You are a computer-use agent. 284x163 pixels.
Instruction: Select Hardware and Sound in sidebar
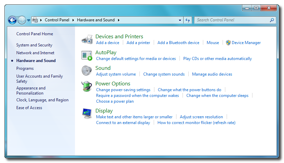36,61
